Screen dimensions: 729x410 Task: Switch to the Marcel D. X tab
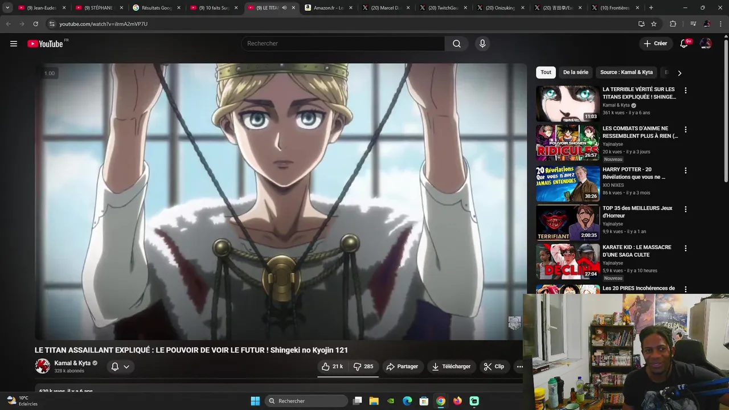(386, 8)
